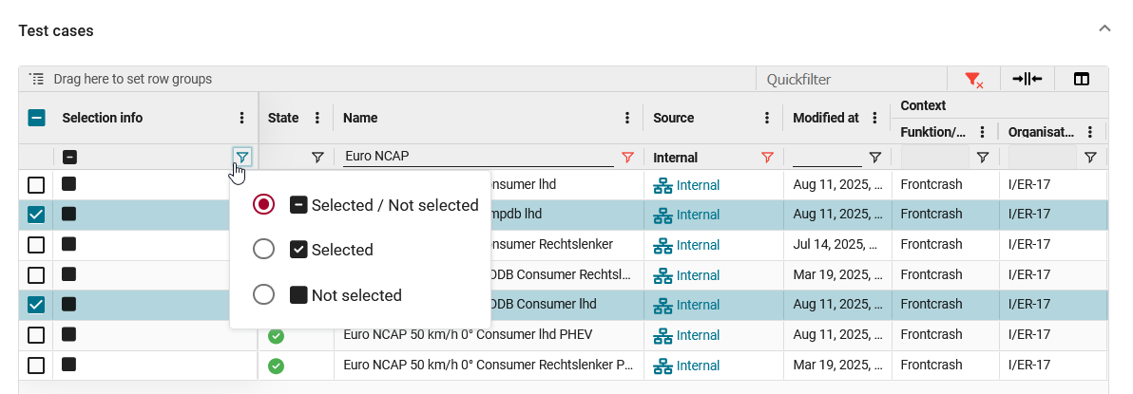Viewport: 1133px width, 394px height.
Task: Toggle the header select-all checkbox
Action: coord(37,118)
